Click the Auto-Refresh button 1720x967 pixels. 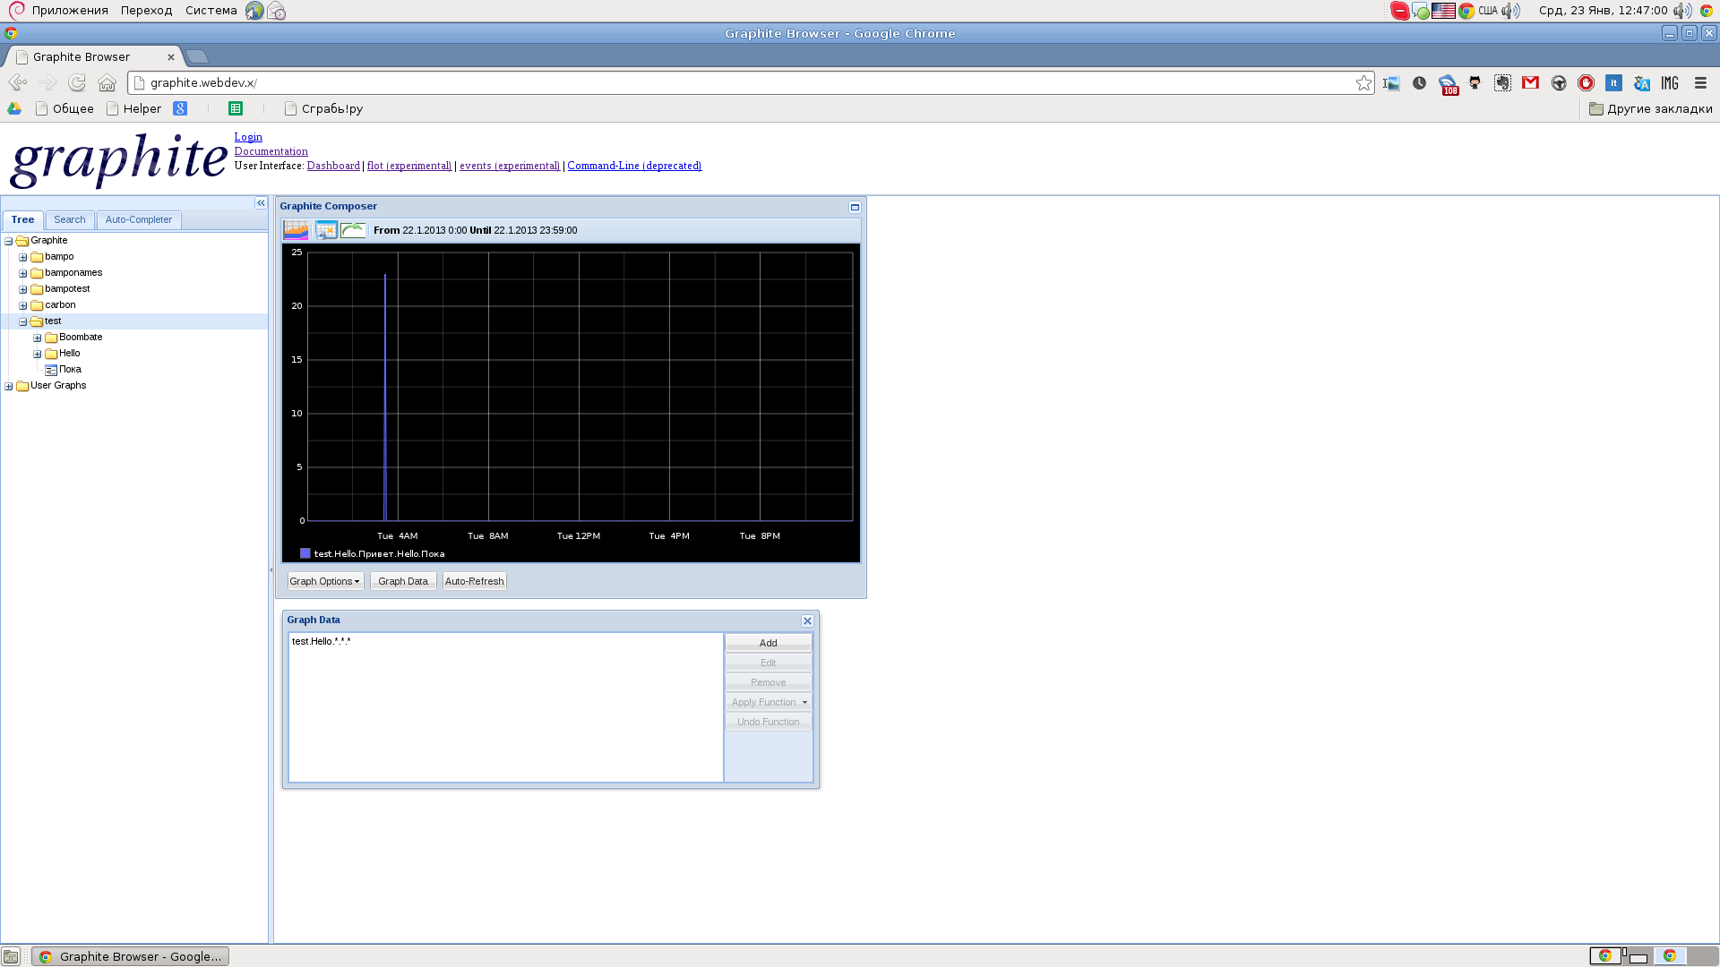tap(475, 581)
